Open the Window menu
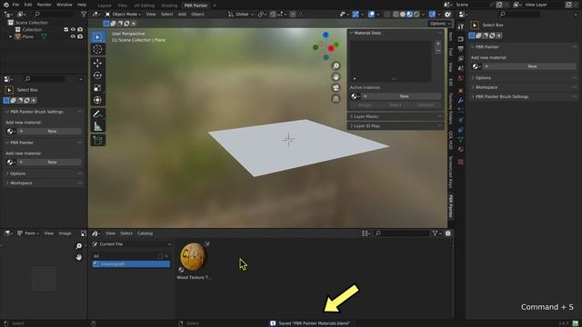This screenshot has width=582, height=327. pyautogui.click(x=65, y=5)
